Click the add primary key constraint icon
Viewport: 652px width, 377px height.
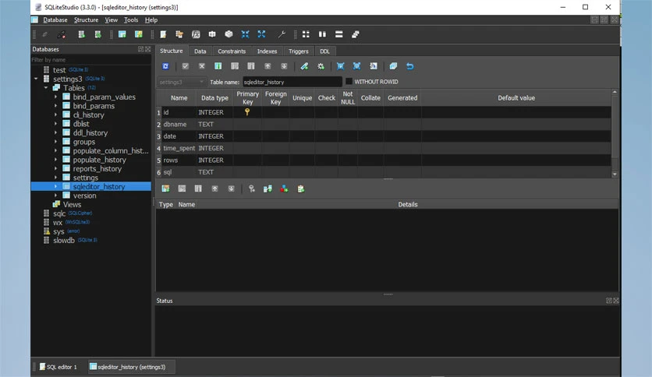(x=252, y=189)
